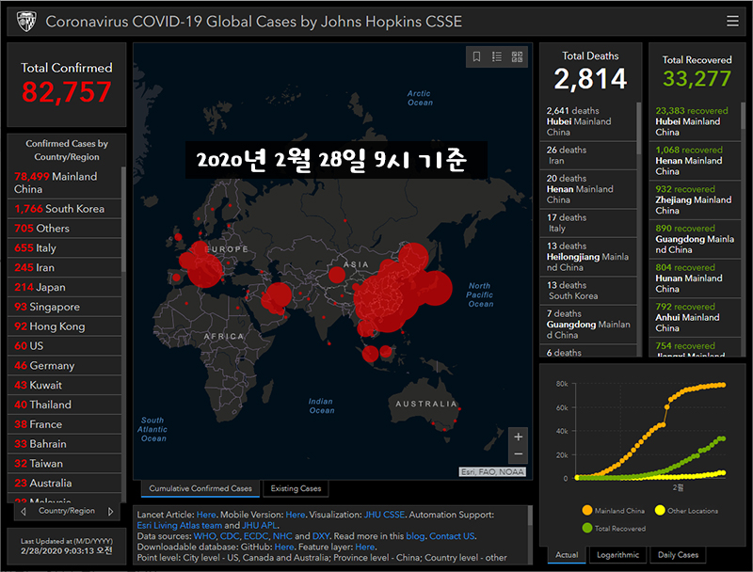The height and width of the screenshot is (572, 753).
Task: Select 38 France row
Action: click(64, 424)
